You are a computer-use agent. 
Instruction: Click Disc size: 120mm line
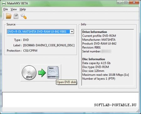(x=93, y=71)
